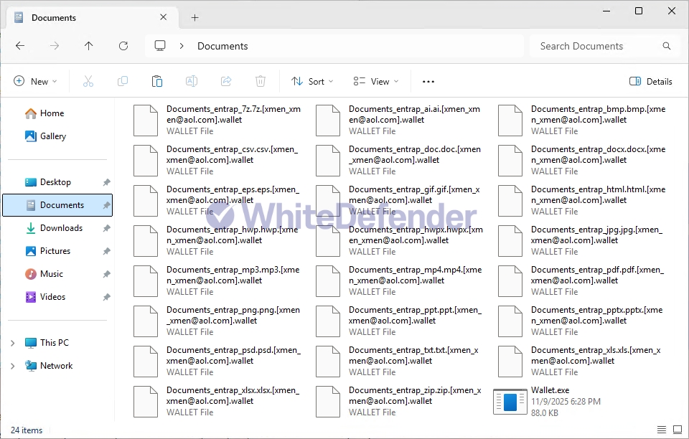Switch to large icons view in status bar

(x=677, y=430)
